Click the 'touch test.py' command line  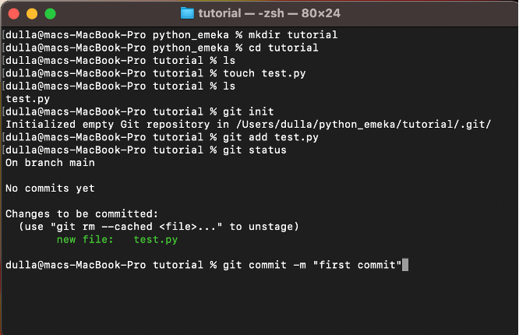[156, 73]
